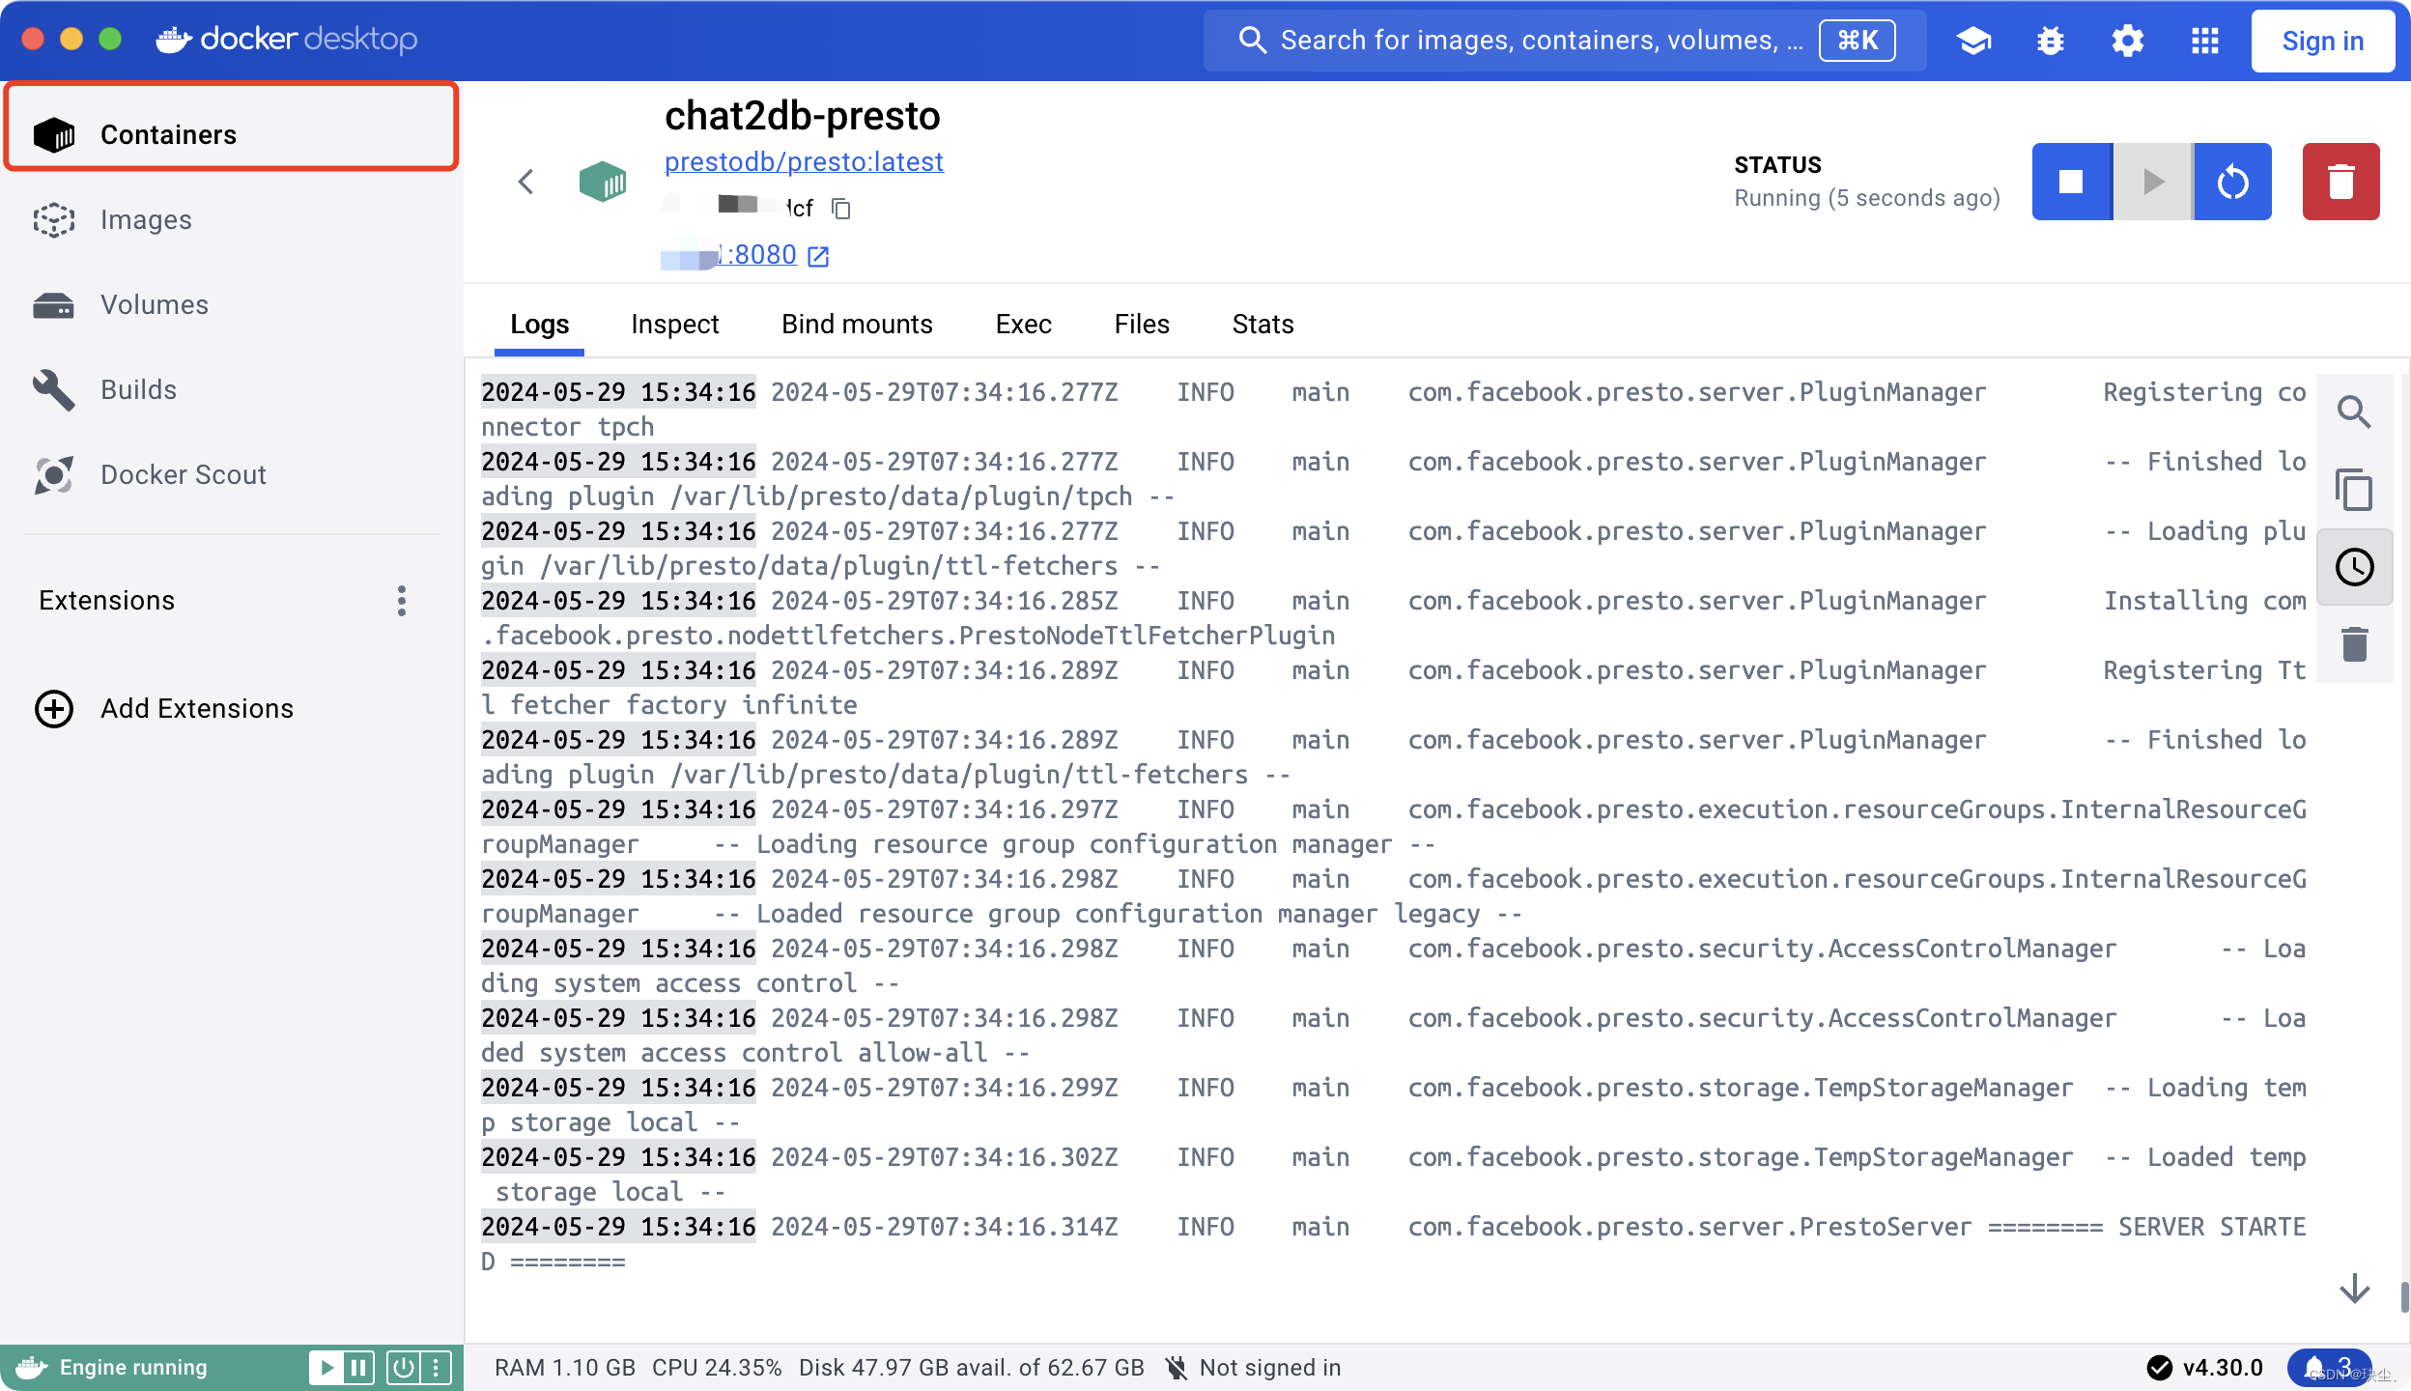Click Add Extensions
This screenshot has width=2411, height=1391.
(164, 709)
